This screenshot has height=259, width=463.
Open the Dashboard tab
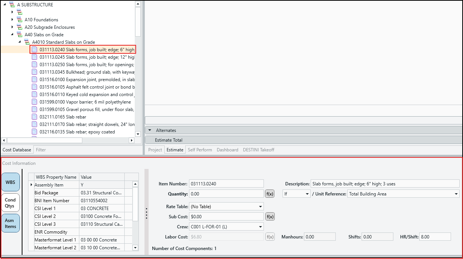pyautogui.click(x=228, y=150)
